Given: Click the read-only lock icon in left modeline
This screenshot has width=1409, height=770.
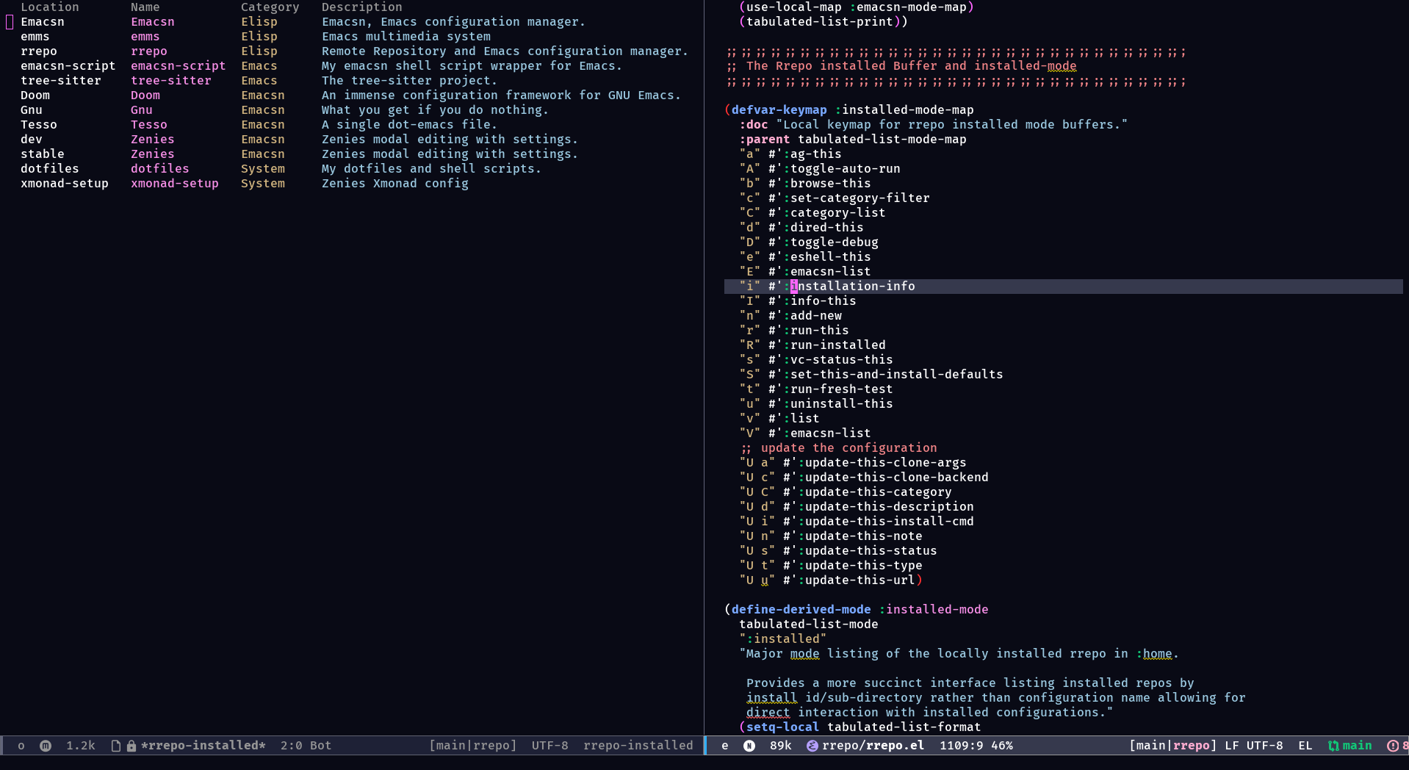Looking at the screenshot, I should coord(131,746).
